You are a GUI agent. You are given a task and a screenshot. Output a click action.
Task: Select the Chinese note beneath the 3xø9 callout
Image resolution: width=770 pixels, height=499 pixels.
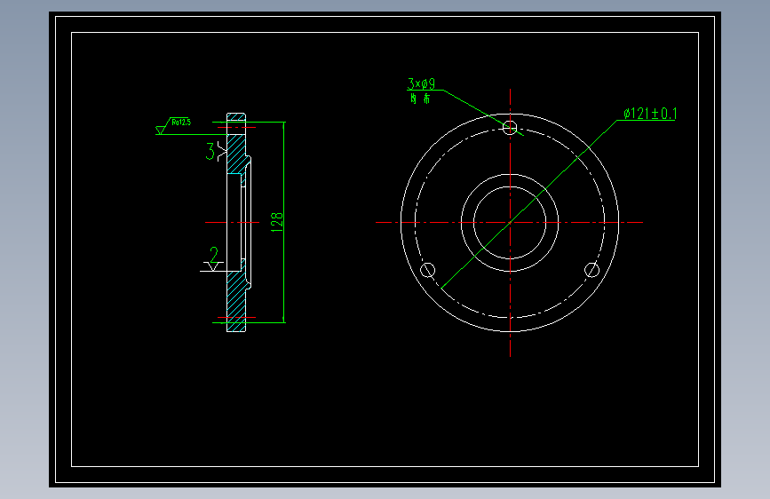click(x=421, y=99)
